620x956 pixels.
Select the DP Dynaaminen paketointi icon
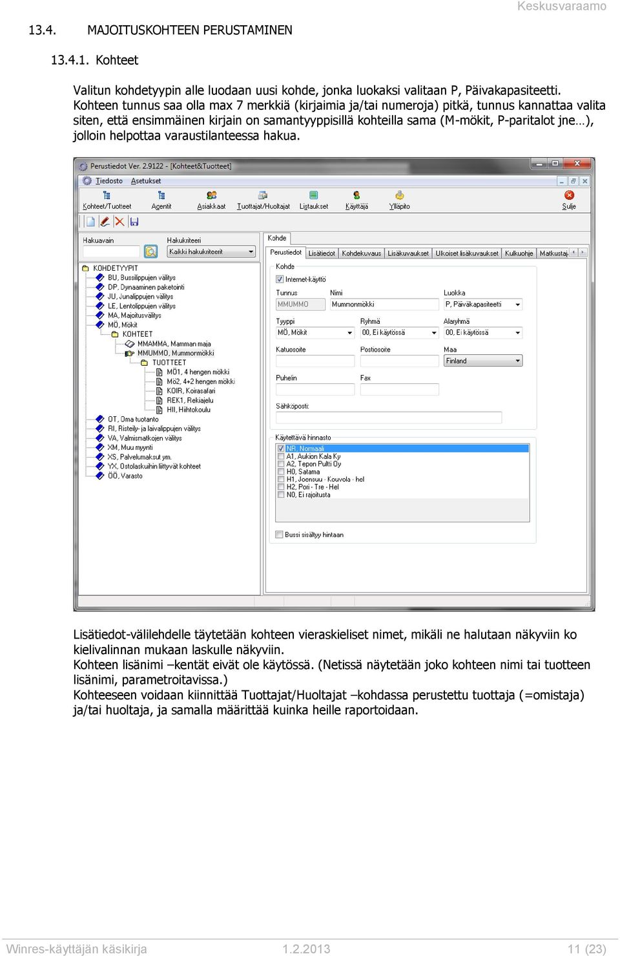[100, 287]
